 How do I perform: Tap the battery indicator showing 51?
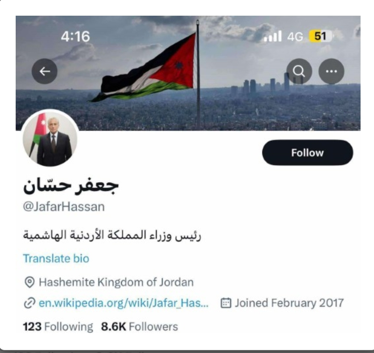pos(320,36)
